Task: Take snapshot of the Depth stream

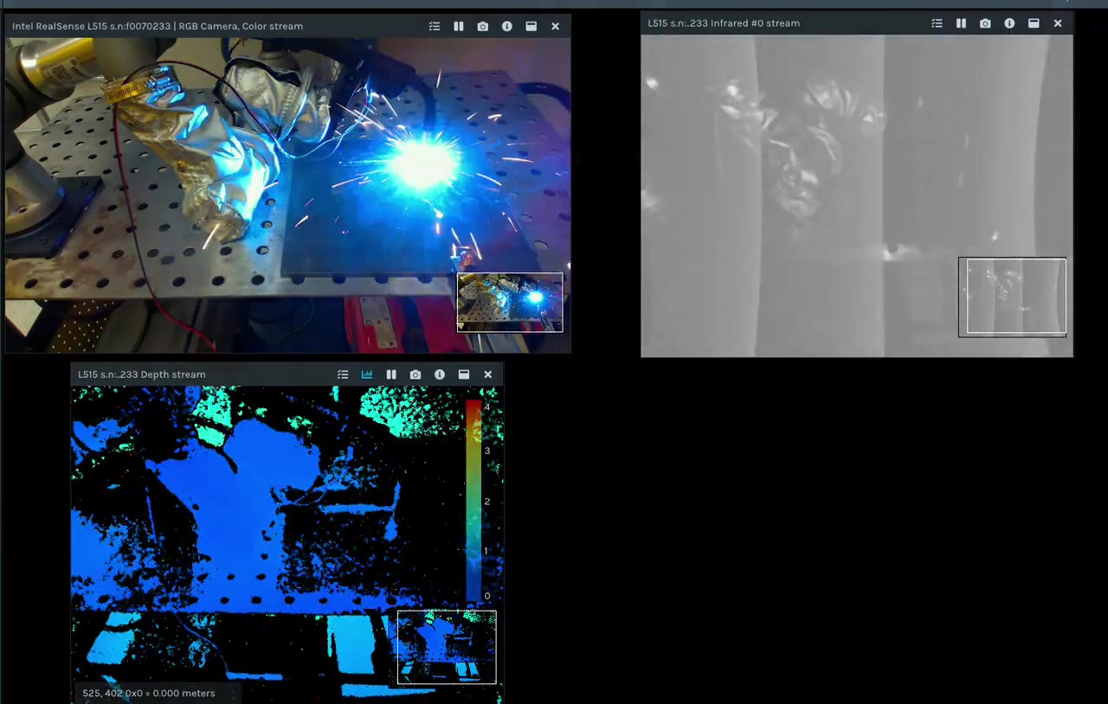Action: [x=415, y=374]
